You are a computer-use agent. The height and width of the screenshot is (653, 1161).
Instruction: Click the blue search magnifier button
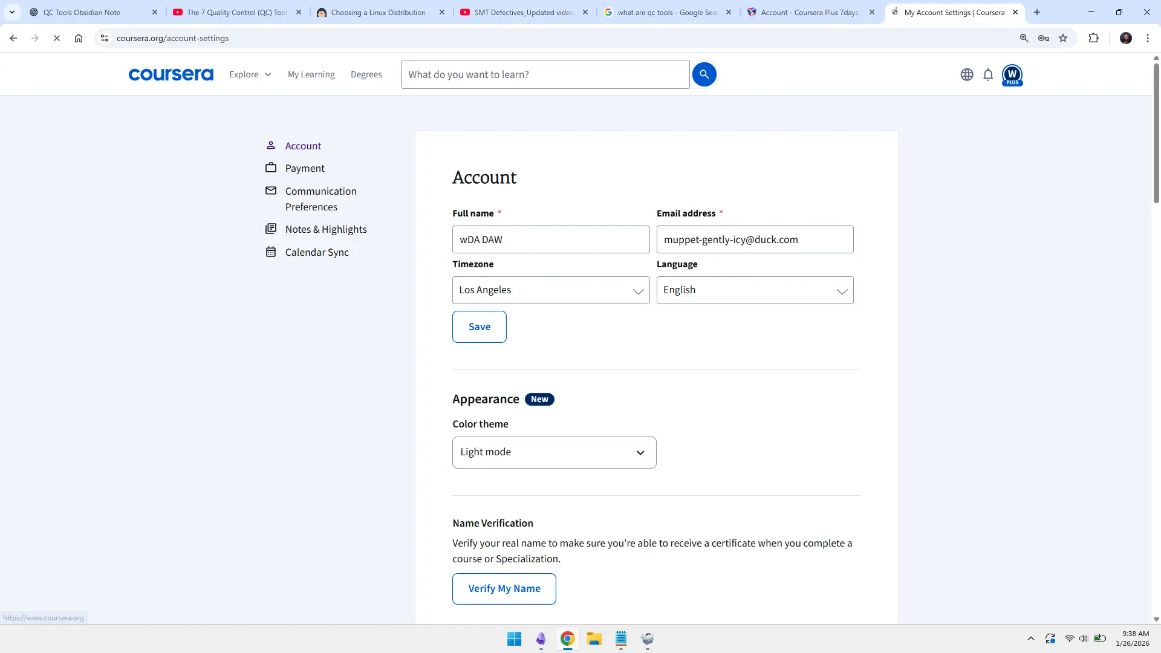704,74
